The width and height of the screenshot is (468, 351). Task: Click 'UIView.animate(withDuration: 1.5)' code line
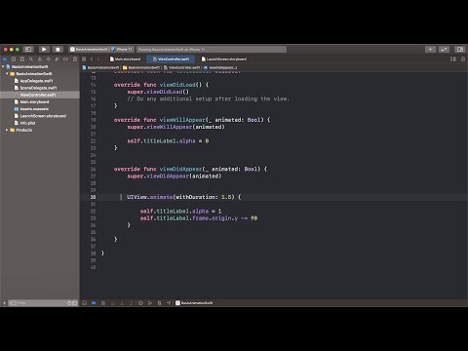pos(184,197)
